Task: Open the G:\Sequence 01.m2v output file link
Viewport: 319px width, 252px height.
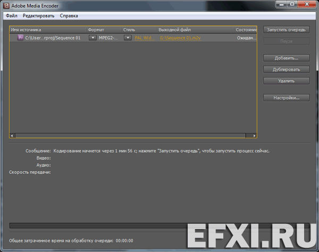Action: pos(180,38)
